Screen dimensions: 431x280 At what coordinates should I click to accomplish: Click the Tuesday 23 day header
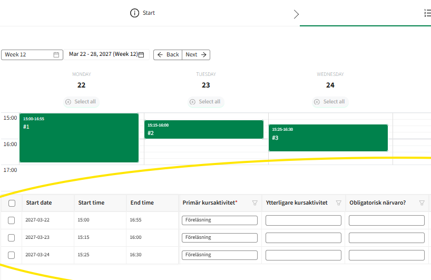coord(206,80)
